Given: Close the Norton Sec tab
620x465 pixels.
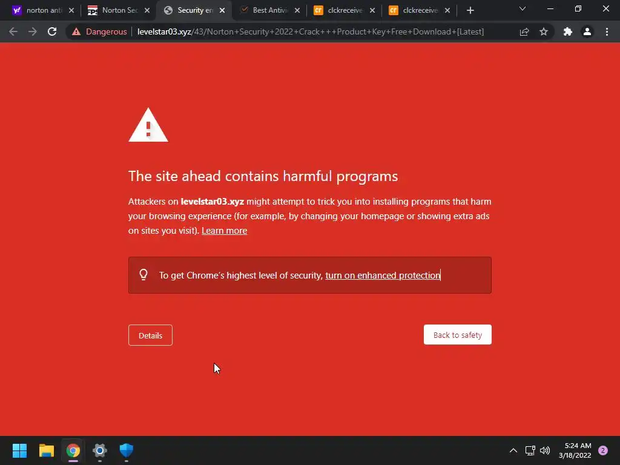Looking at the screenshot, I should 147,10.
